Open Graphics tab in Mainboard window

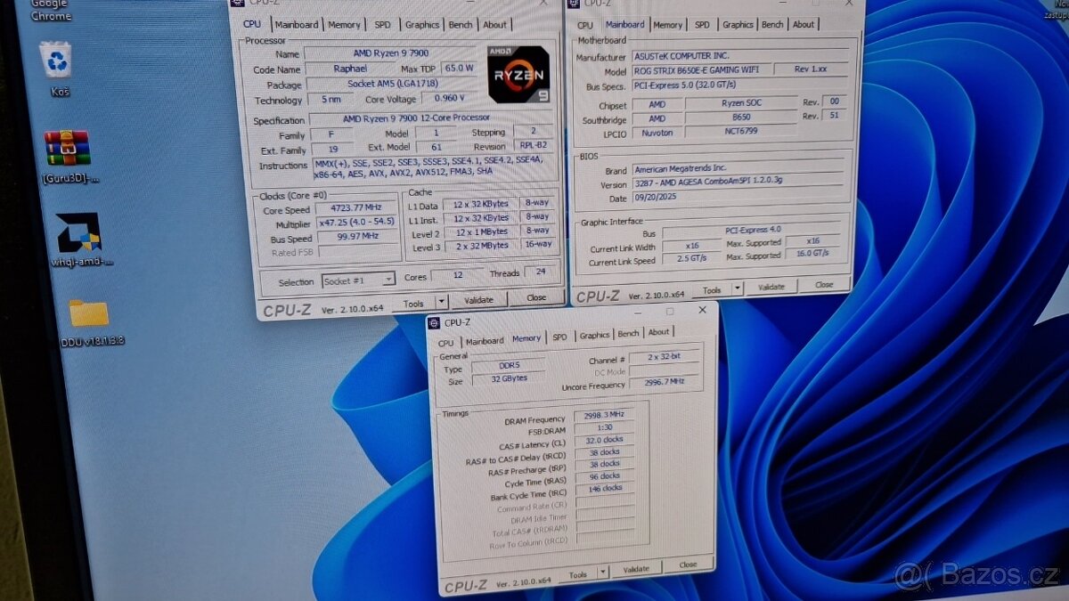click(x=738, y=25)
